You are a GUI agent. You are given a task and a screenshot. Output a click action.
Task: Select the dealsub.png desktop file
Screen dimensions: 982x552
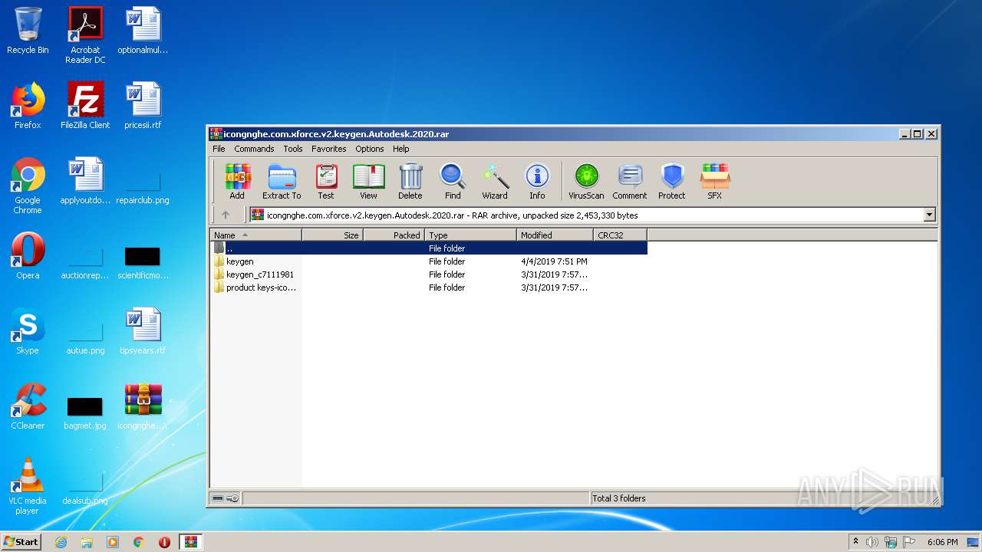point(85,489)
